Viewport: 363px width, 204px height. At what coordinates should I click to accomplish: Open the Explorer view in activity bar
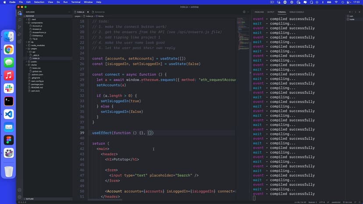(x=20, y=13)
